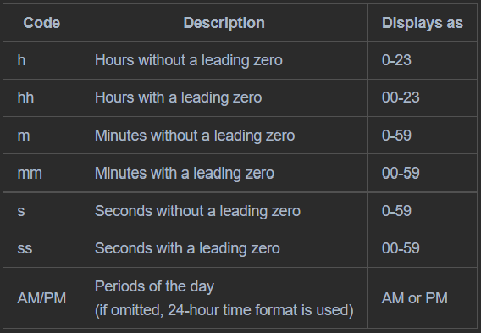Click the single m code cell
This screenshot has height=333, width=481.
pyautogui.click(x=24, y=136)
